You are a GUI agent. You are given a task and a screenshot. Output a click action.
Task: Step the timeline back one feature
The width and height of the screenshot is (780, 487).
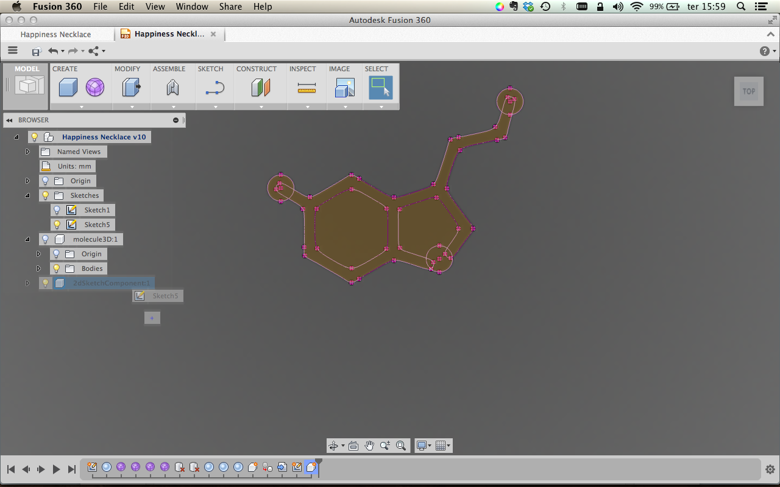(26, 469)
